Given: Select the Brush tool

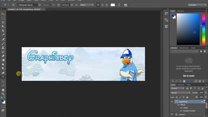Looking at the screenshot, I should click(x=3, y=43).
